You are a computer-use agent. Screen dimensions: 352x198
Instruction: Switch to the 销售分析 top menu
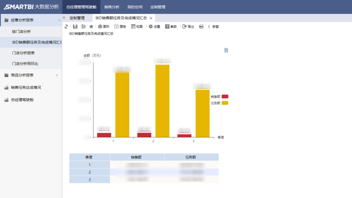(112, 7)
